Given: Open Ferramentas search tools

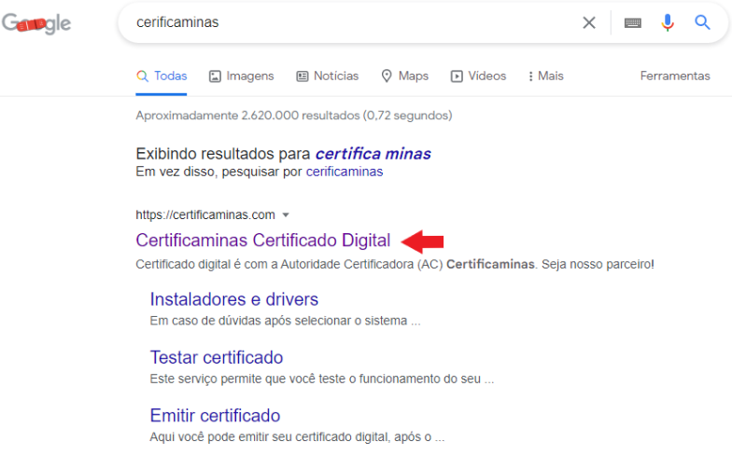Looking at the screenshot, I should pyautogui.click(x=675, y=76).
